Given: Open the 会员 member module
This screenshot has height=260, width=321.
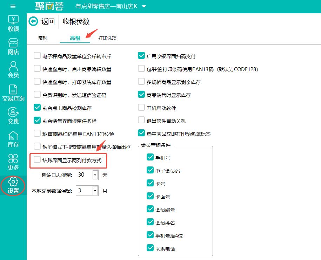Looking at the screenshot, I should (13, 70).
